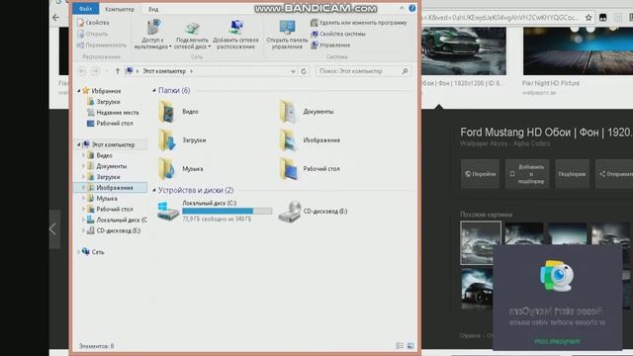This screenshot has width=633, height=356.
Task: Click Pier Night HD Picture thumbnail
Action: coord(578,50)
